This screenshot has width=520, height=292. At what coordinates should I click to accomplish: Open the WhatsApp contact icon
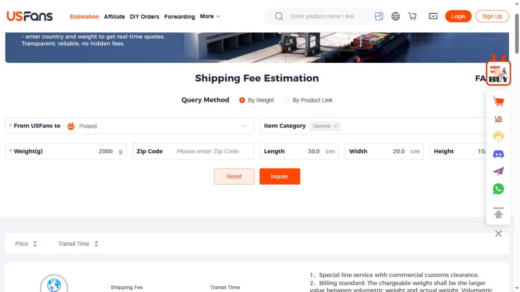(x=498, y=189)
